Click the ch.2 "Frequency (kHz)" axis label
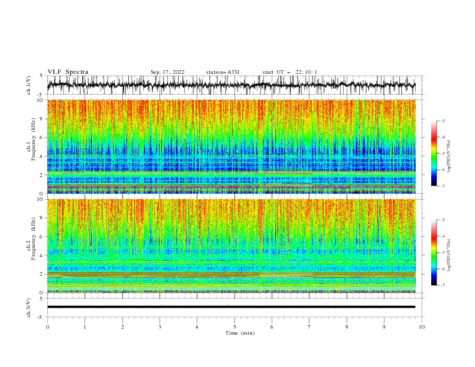The image size is (475, 367). 32,239
